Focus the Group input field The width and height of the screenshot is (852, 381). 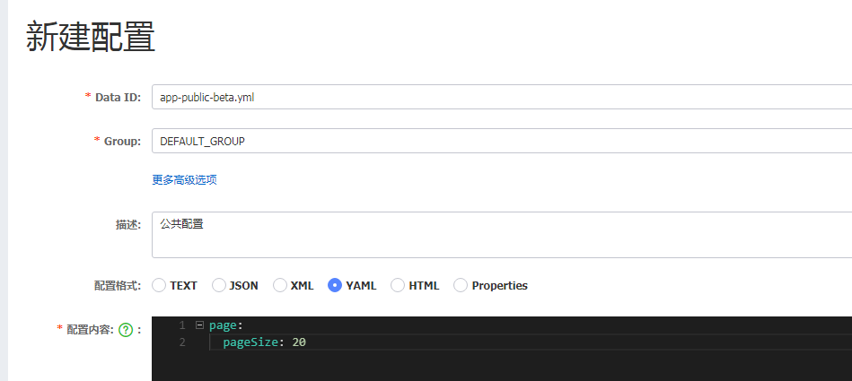(x=502, y=141)
